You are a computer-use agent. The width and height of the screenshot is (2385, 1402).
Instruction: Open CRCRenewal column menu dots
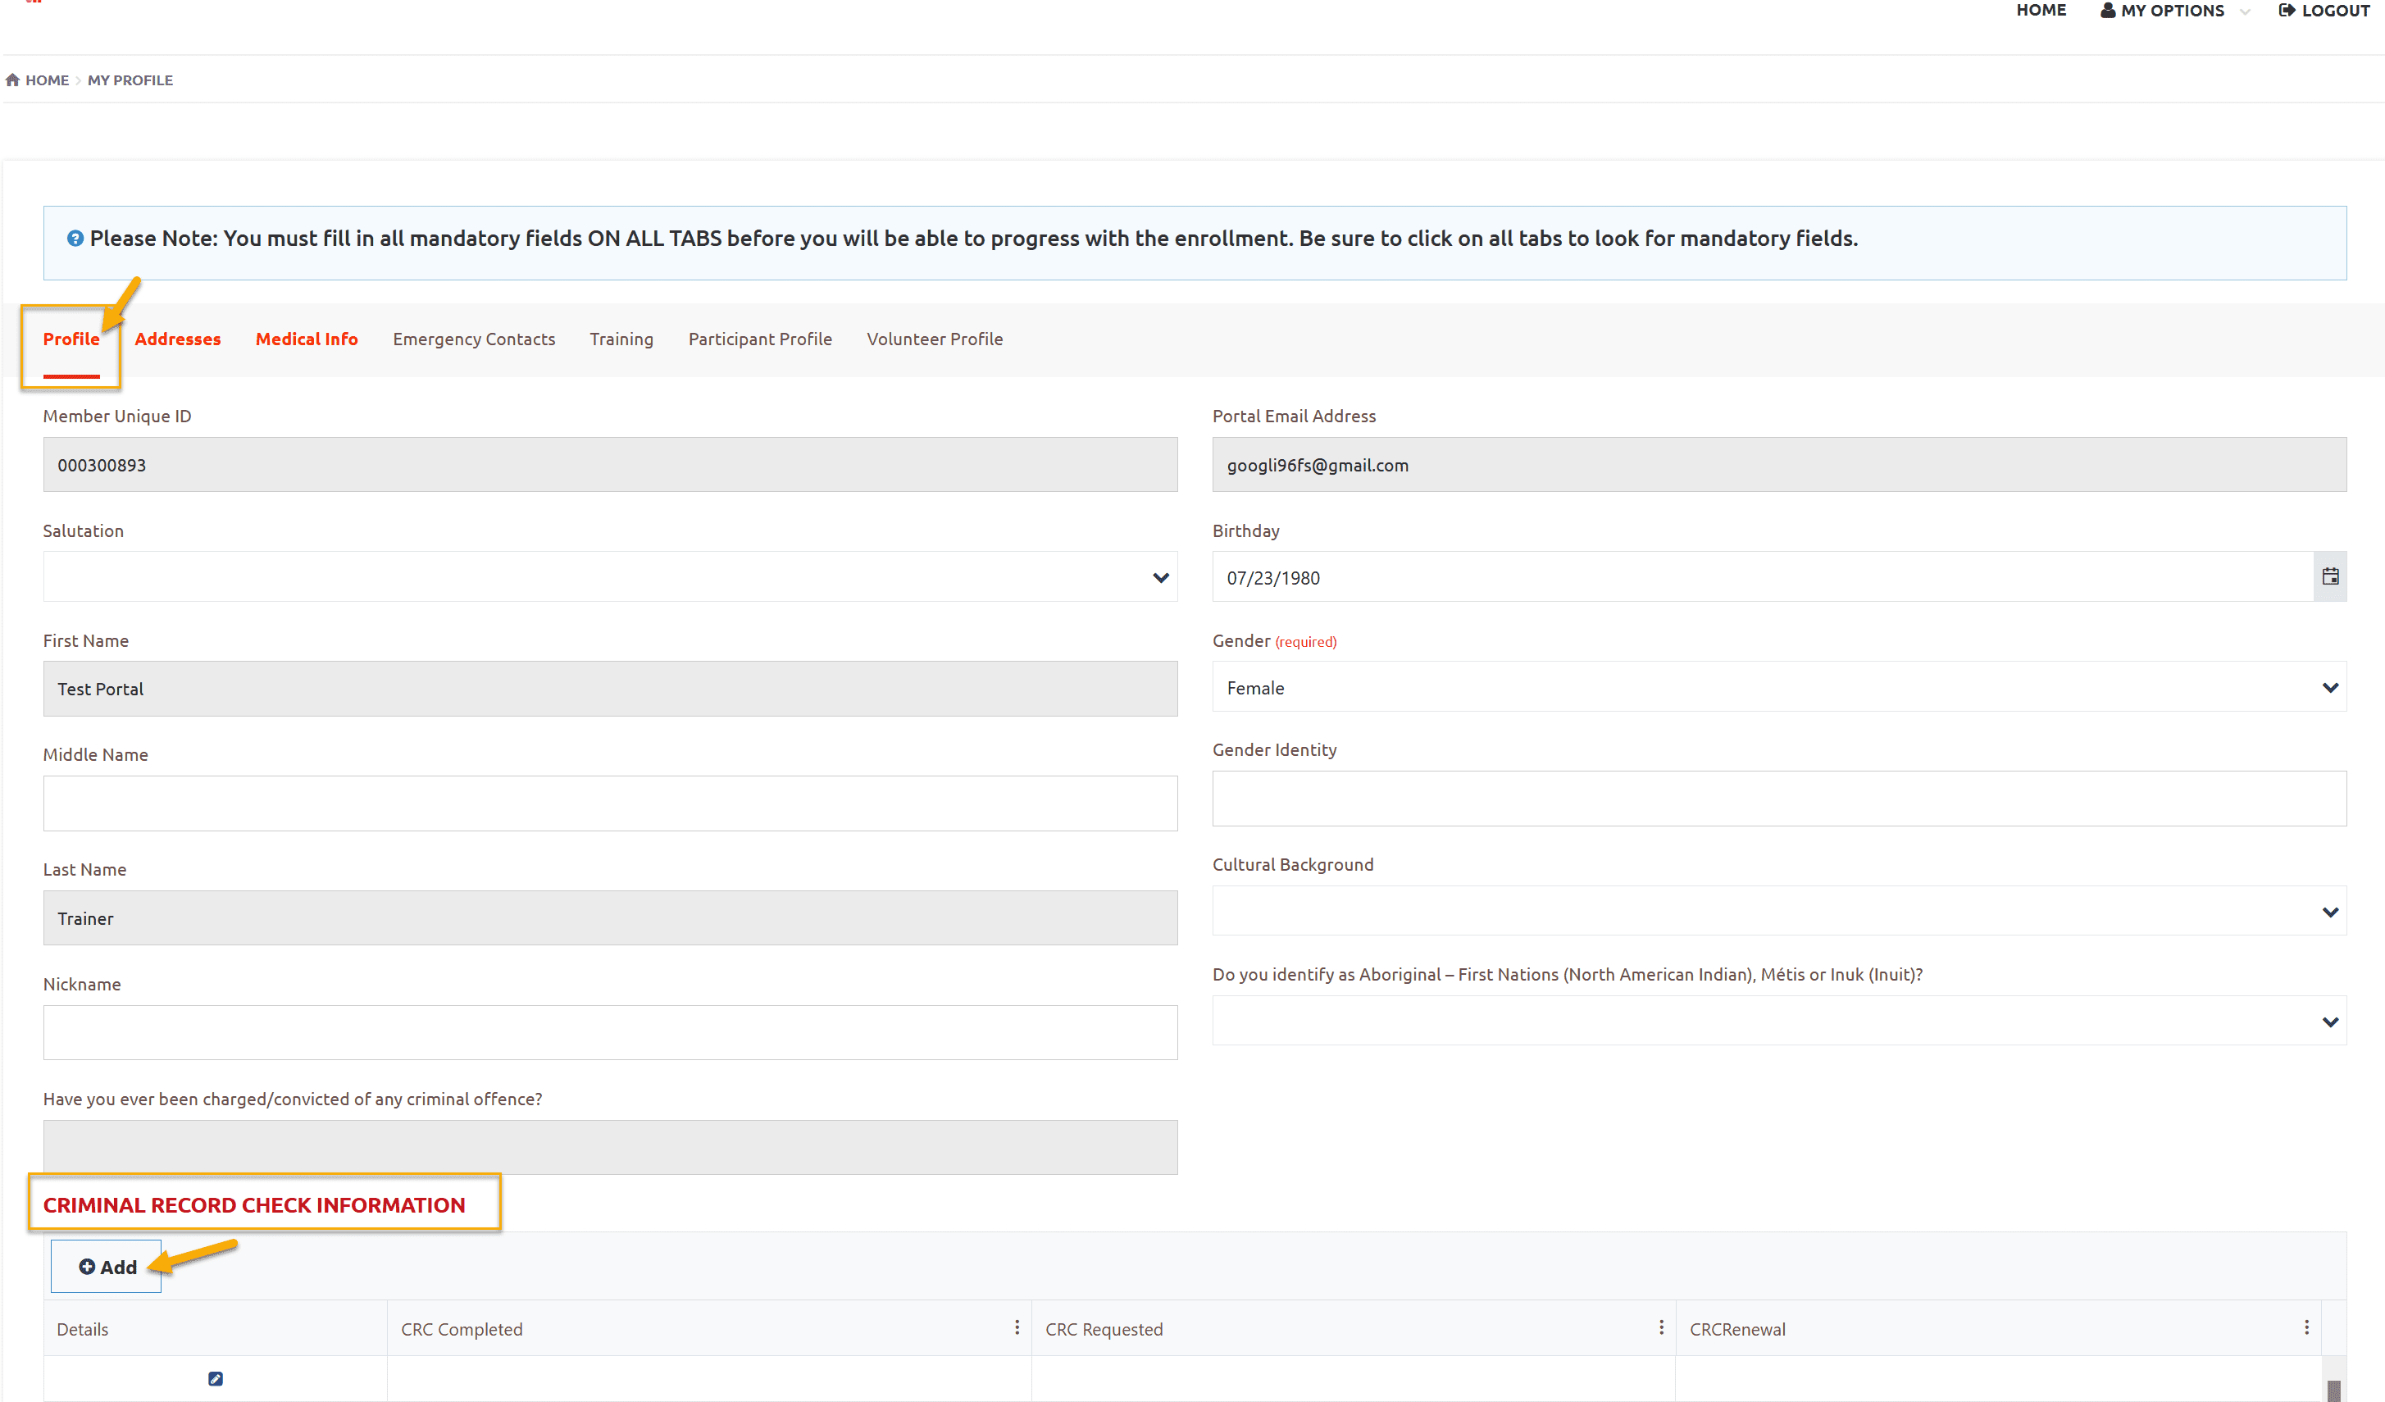(2306, 1328)
